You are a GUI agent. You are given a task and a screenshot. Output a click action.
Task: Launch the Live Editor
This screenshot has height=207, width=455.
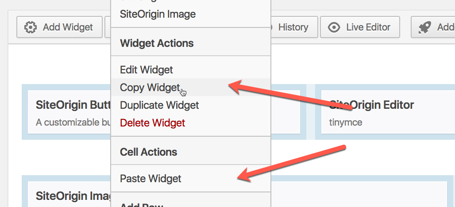click(x=360, y=27)
